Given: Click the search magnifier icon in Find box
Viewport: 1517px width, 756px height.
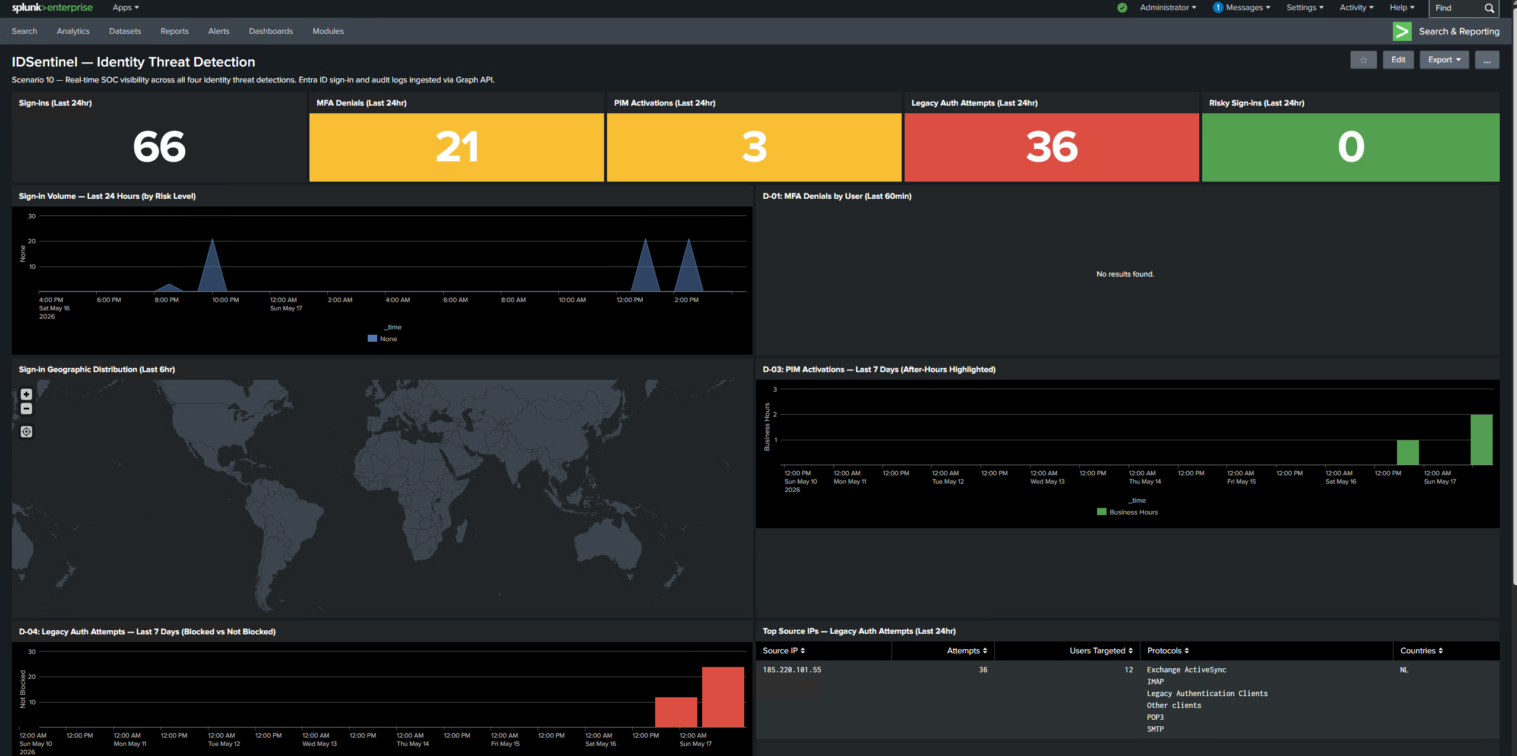Looking at the screenshot, I should click(x=1489, y=8).
